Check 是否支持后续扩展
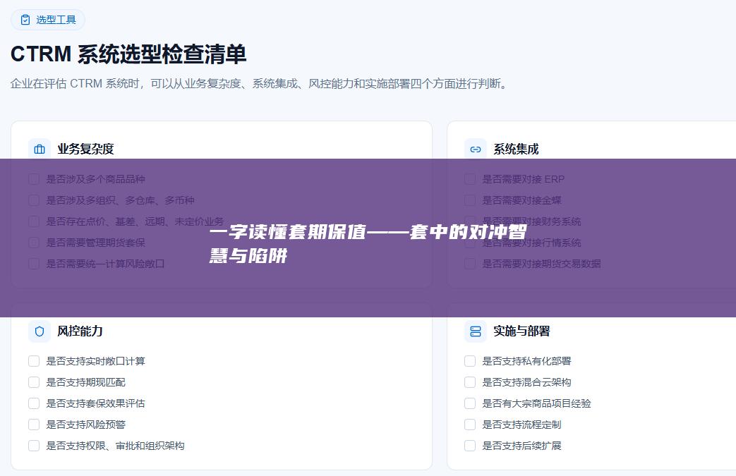The width and height of the screenshot is (736, 476). point(470,446)
